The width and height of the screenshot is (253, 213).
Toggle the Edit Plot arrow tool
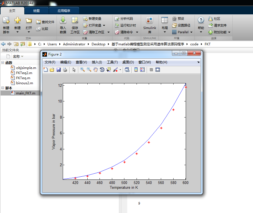click(x=74, y=70)
